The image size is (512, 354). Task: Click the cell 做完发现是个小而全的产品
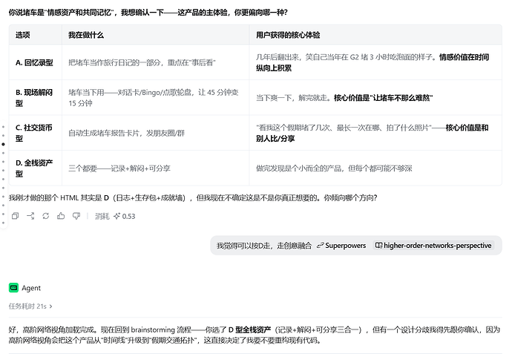[x=375, y=168]
